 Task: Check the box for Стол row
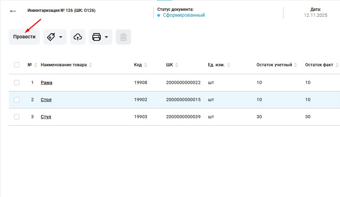coord(17,100)
